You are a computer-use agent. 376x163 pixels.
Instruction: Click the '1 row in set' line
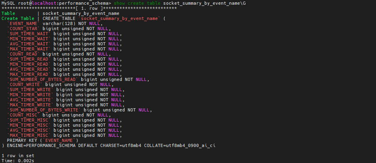point(18,156)
